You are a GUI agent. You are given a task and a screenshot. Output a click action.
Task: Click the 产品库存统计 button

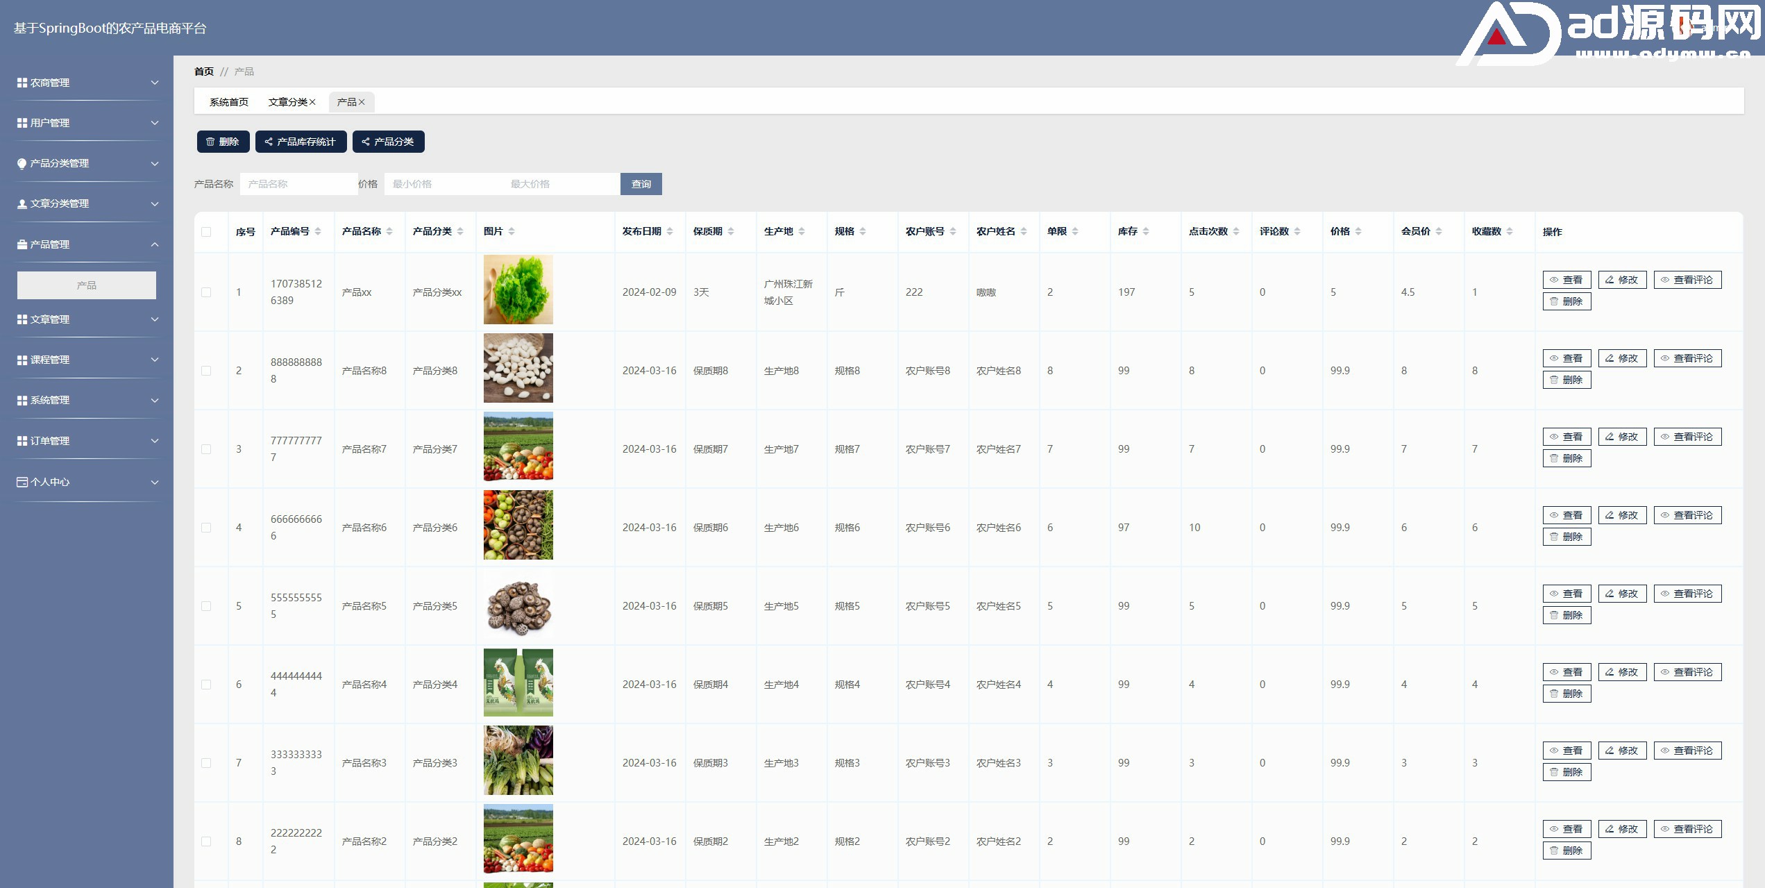(x=301, y=142)
